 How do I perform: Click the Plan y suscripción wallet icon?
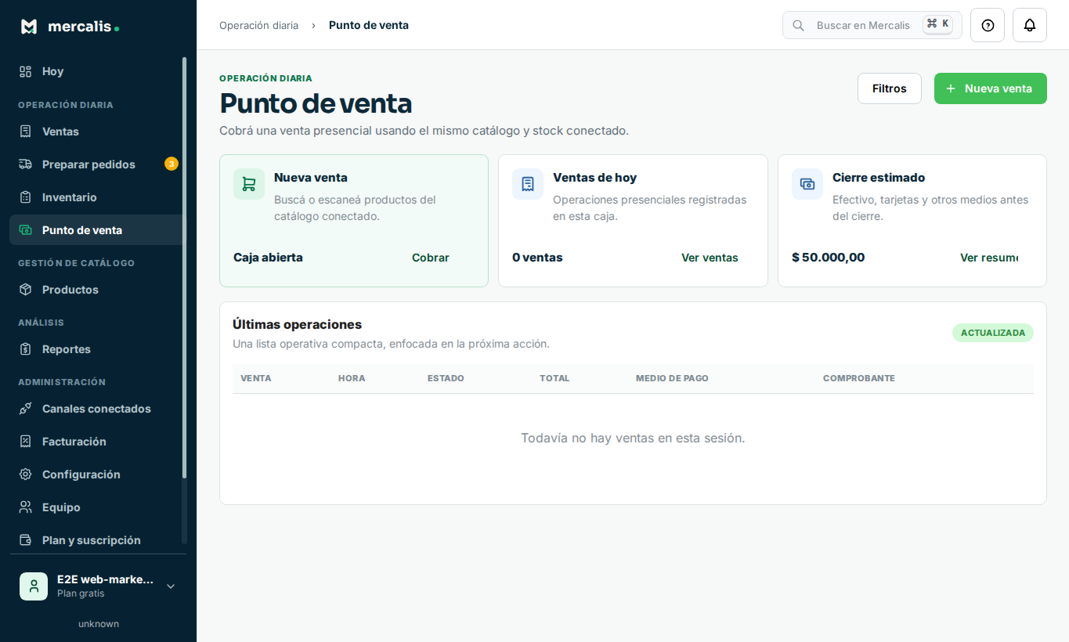click(x=26, y=540)
